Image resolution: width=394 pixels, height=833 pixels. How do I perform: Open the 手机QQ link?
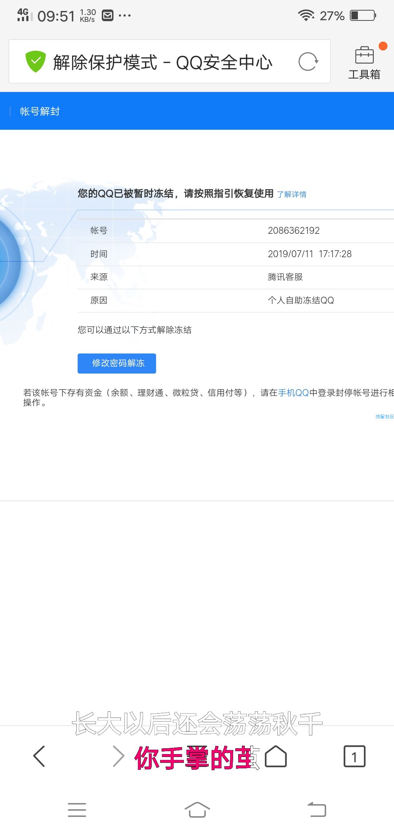click(293, 393)
